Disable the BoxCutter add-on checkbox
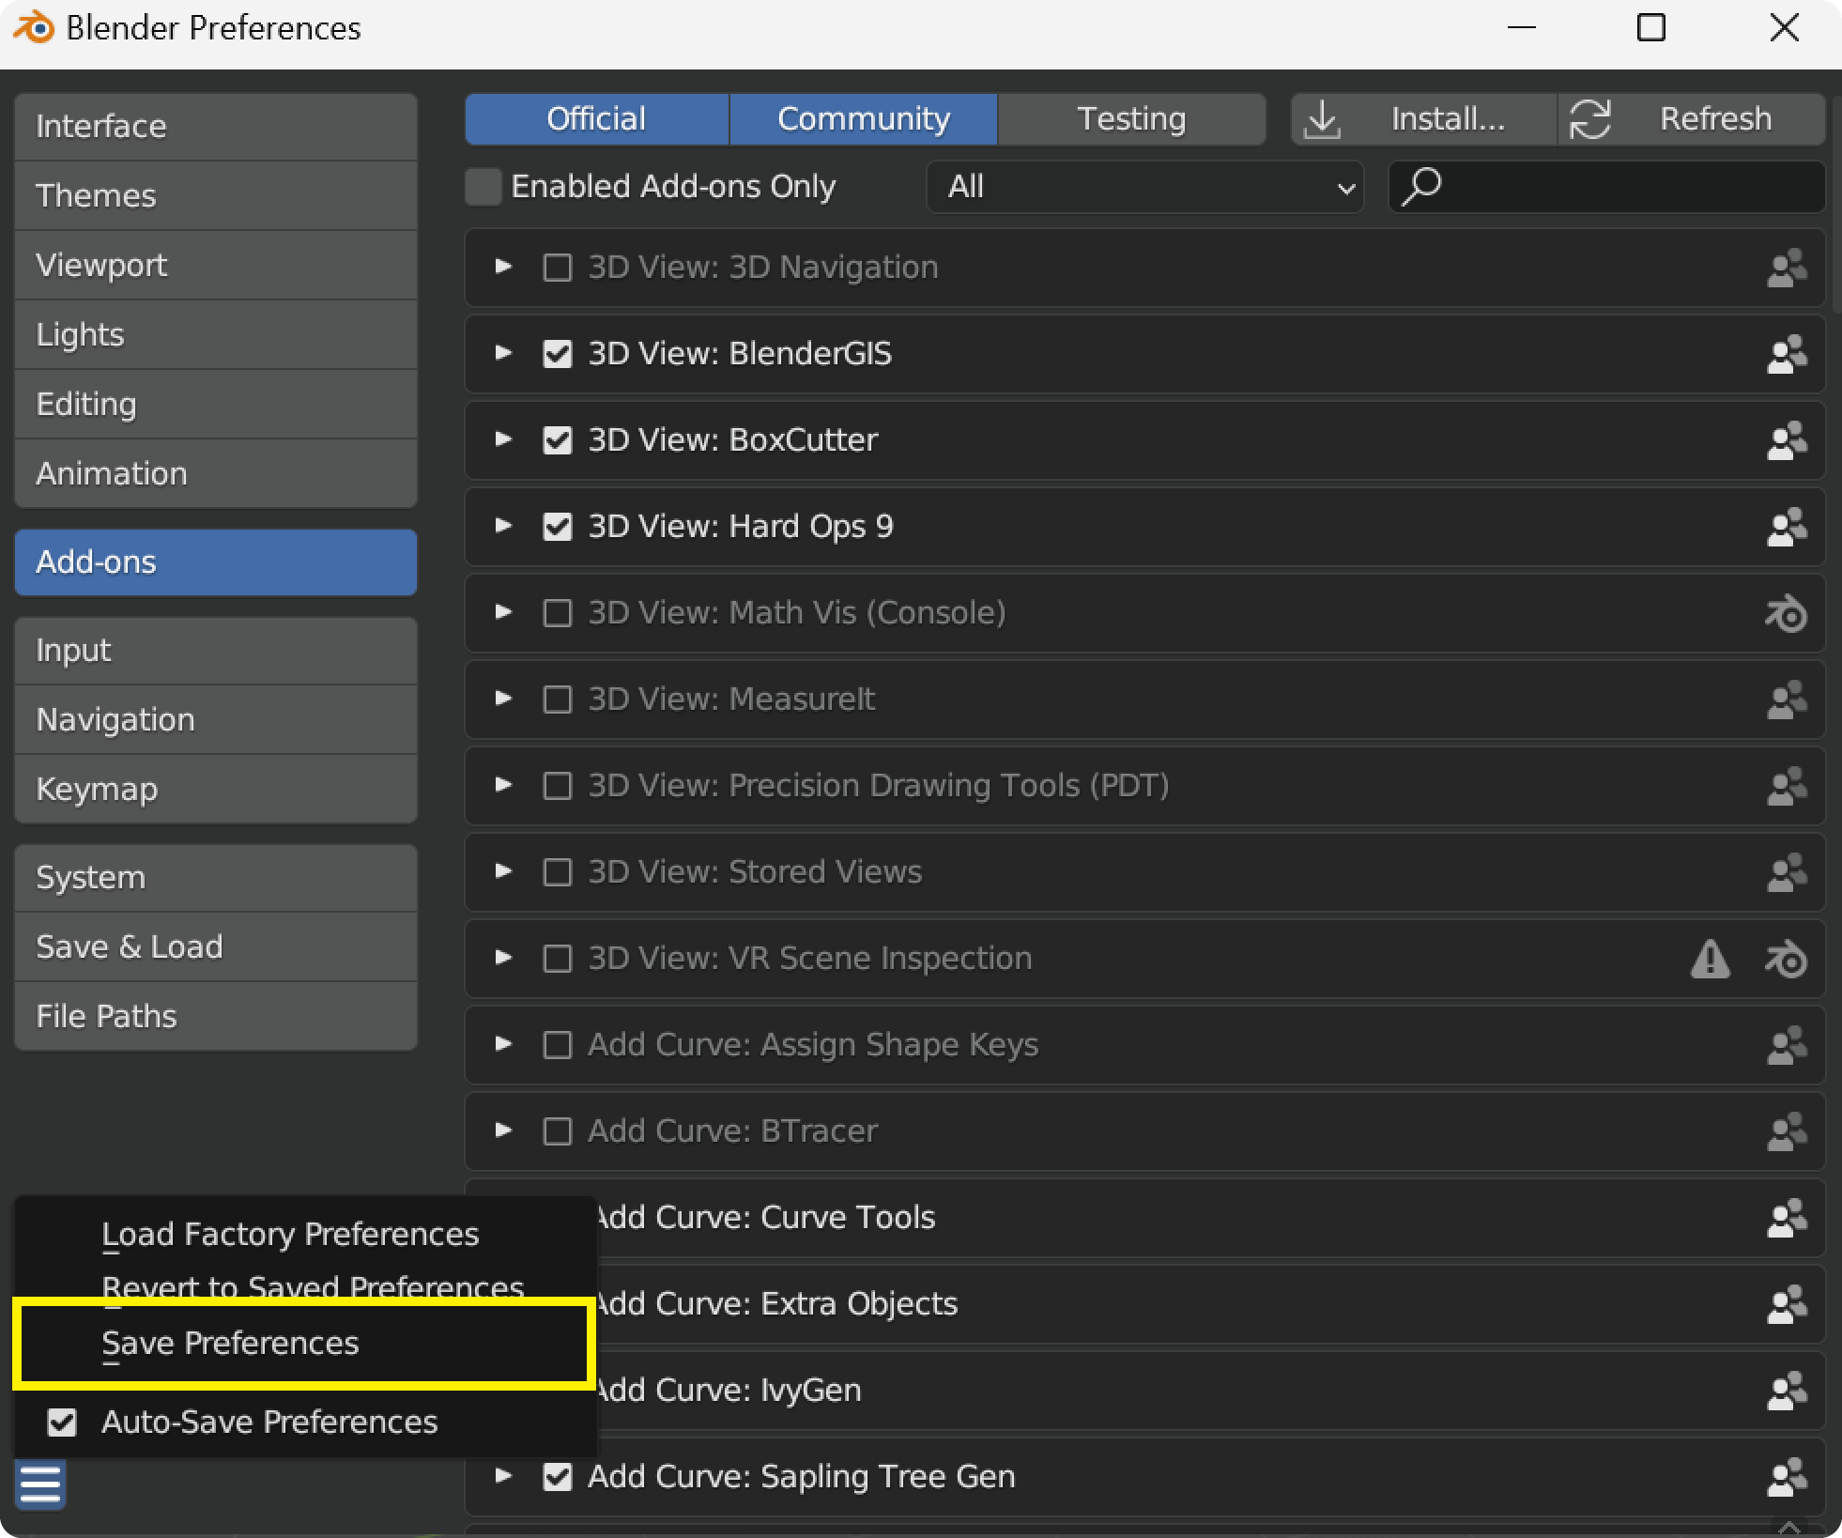The height and width of the screenshot is (1538, 1842). point(558,440)
